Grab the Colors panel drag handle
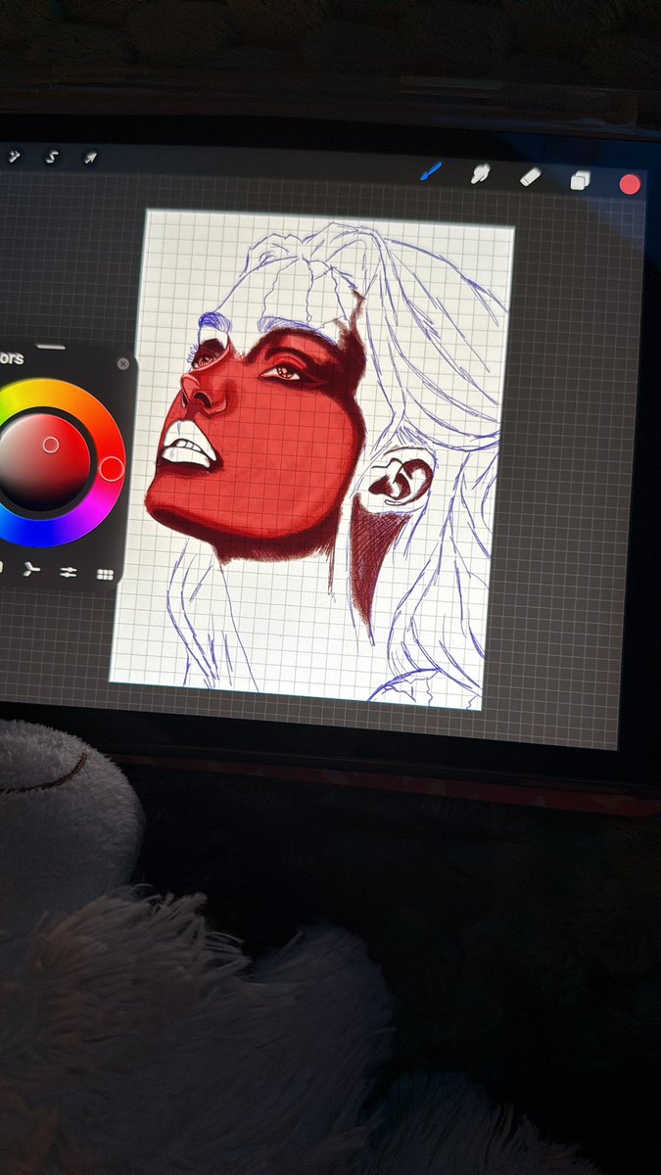This screenshot has height=1175, width=661. point(51,346)
